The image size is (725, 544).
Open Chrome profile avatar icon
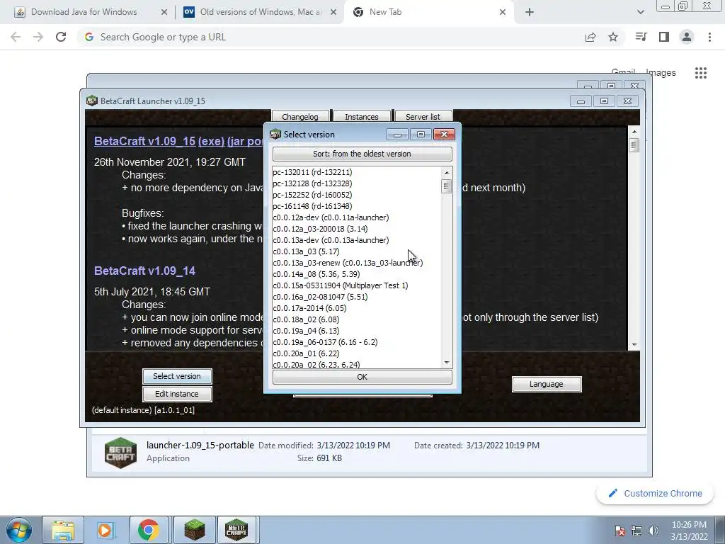687,37
